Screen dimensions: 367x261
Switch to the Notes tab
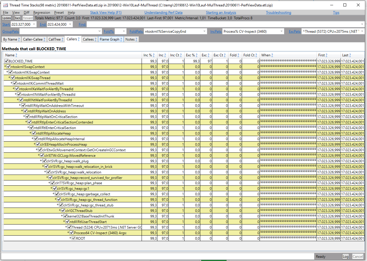pyautogui.click(x=131, y=39)
